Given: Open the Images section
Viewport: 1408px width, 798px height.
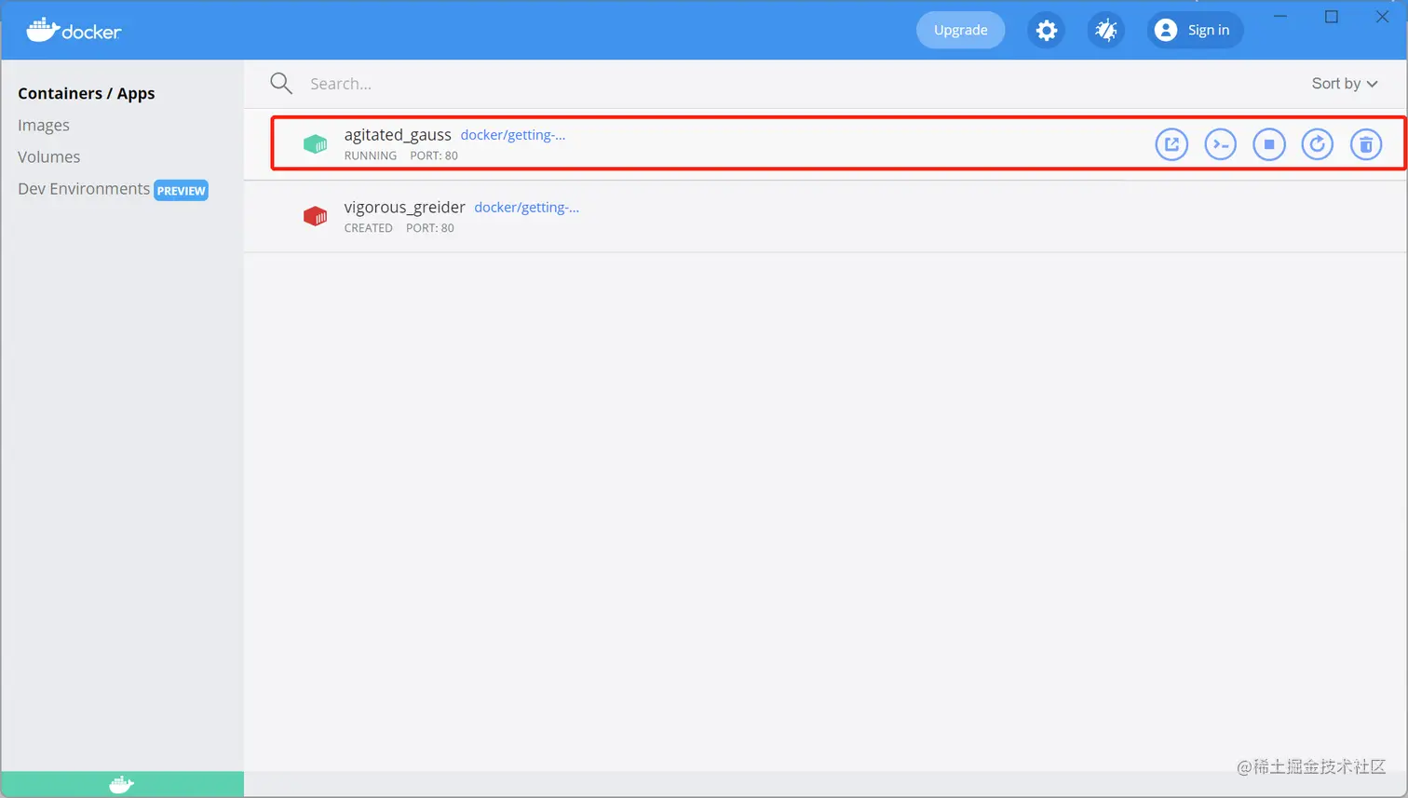Looking at the screenshot, I should click(44, 125).
